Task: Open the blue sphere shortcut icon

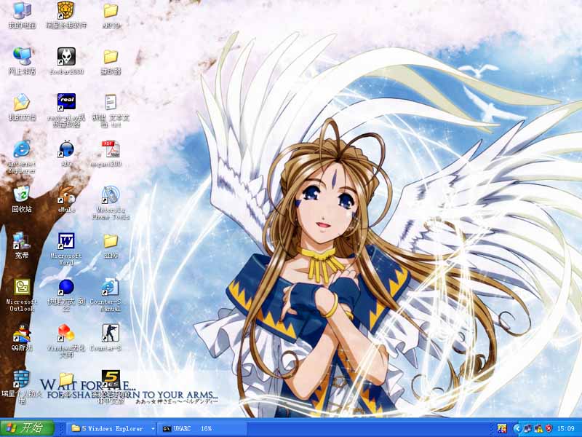Action: click(66, 295)
